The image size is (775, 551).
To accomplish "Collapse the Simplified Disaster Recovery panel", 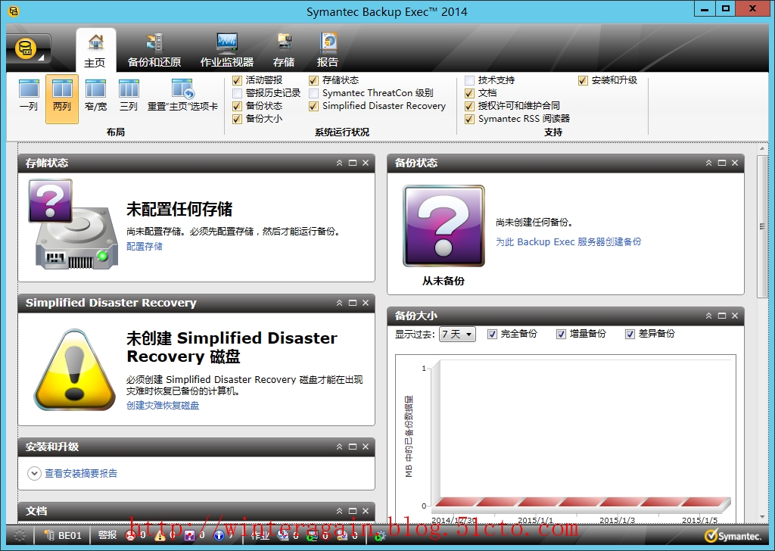I will coord(339,303).
